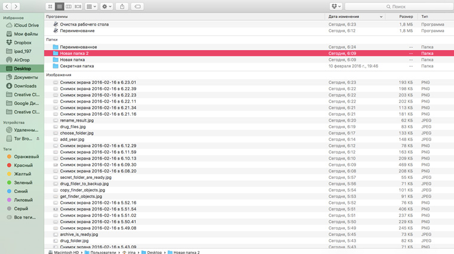Screen dimensions: 454x254
Task: Click the Поиск search field
Action: tap(399, 7)
